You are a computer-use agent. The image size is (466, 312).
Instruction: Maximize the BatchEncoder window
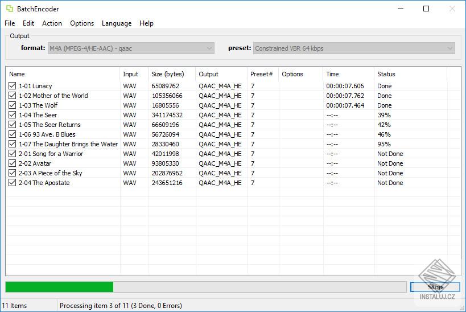click(426, 9)
